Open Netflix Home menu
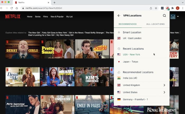Image resolution: width=185 pixels, height=114 pixels. [x=30, y=17]
